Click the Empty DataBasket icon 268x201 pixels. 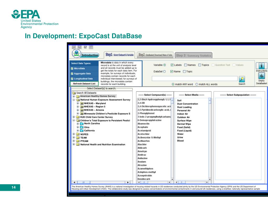pos(261,76)
